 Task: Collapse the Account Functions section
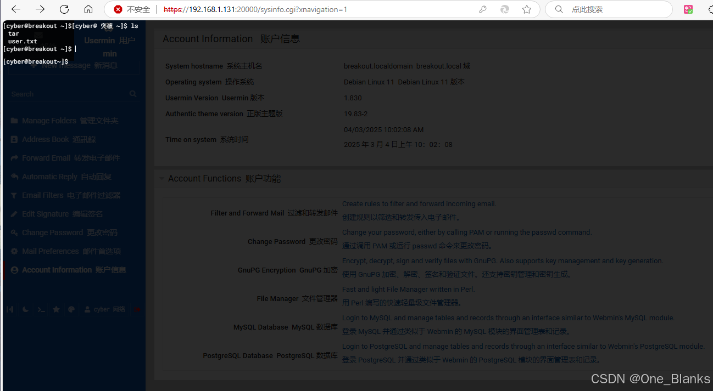click(x=161, y=179)
